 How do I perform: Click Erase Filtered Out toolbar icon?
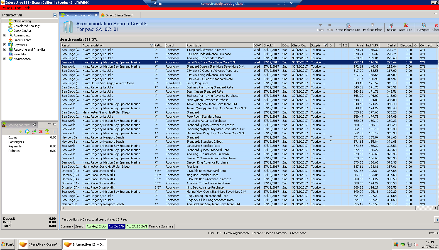tap(348, 25)
